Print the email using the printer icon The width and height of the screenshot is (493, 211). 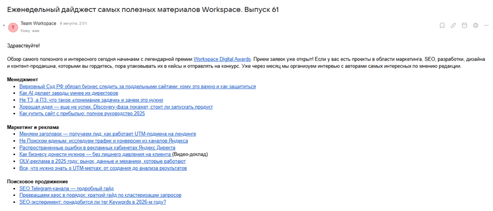point(475,26)
